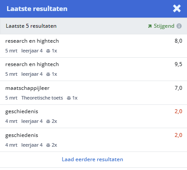Click weight scale icon in last geschiedenis row
The width and height of the screenshot is (187, 170).
click(48, 145)
